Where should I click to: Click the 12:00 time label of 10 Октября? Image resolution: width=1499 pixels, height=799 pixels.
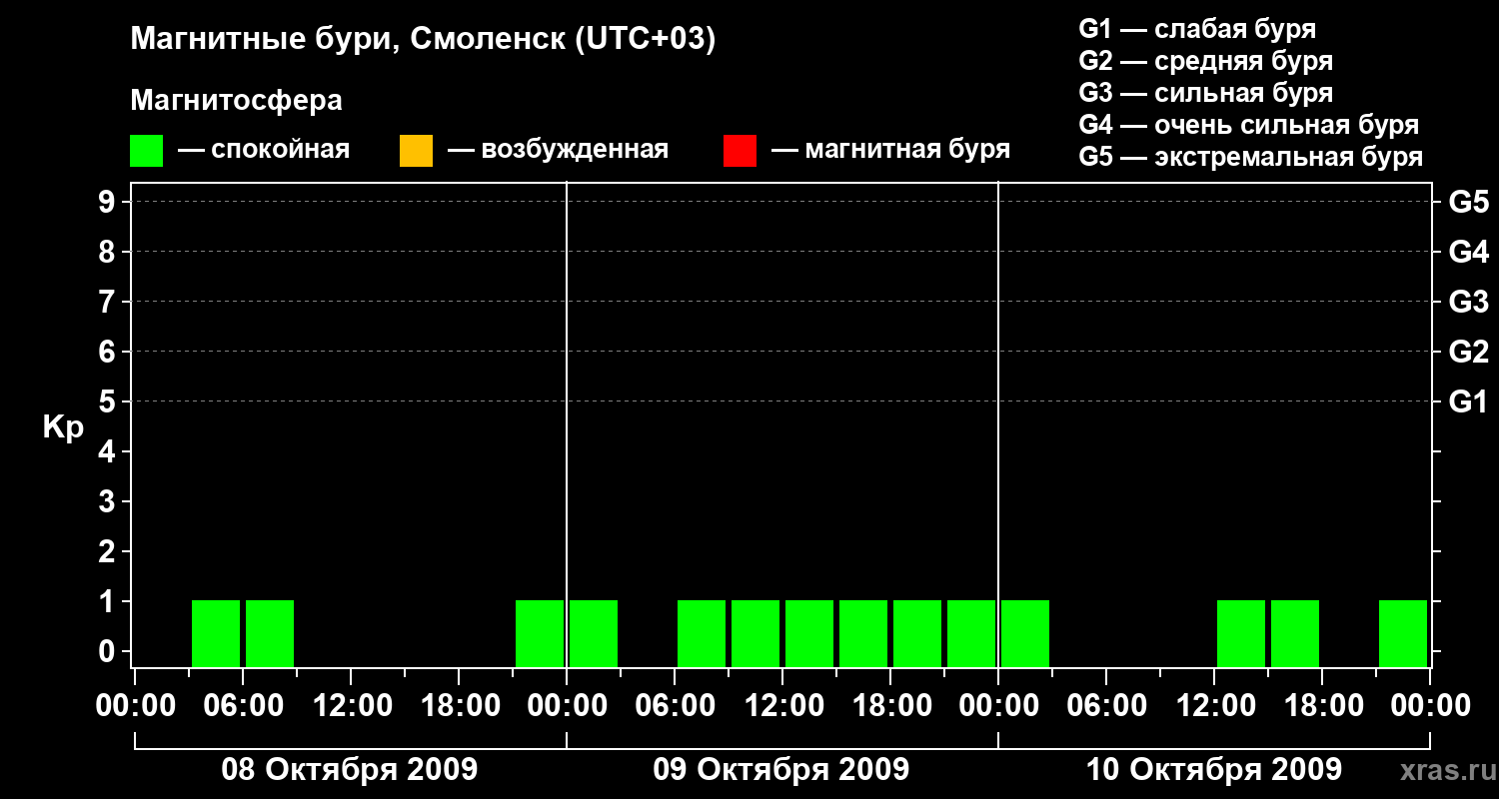pyautogui.click(x=1214, y=706)
